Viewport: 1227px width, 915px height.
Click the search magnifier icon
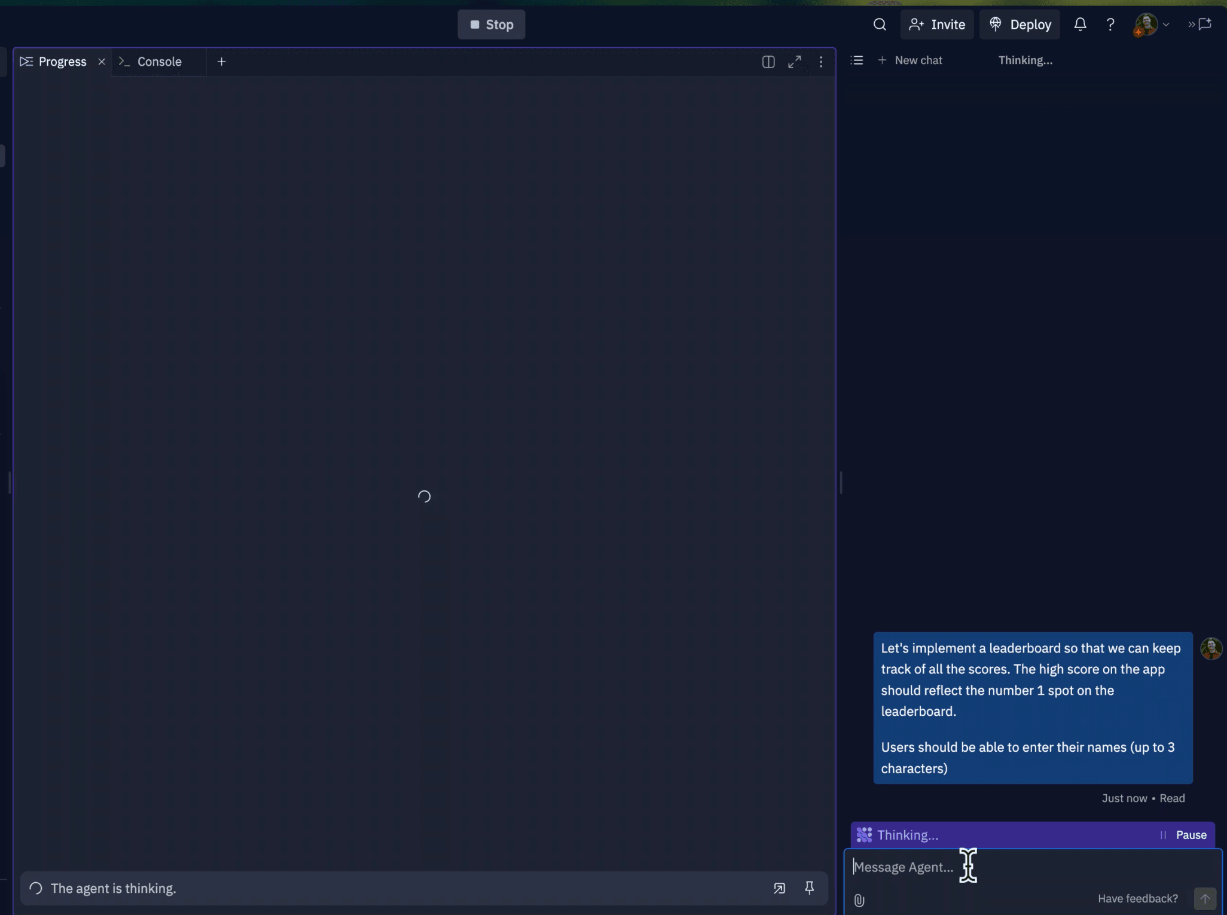tap(879, 25)
